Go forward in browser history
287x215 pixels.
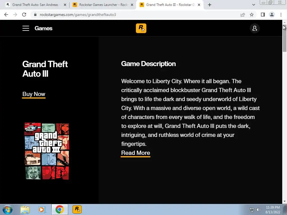click(15, 15)
